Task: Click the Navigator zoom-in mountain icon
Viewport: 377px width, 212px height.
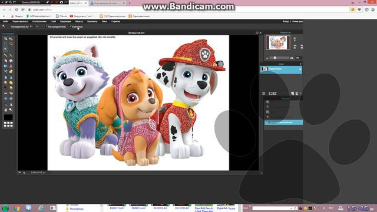Action: pyautogui.click(x=292, y=58)
